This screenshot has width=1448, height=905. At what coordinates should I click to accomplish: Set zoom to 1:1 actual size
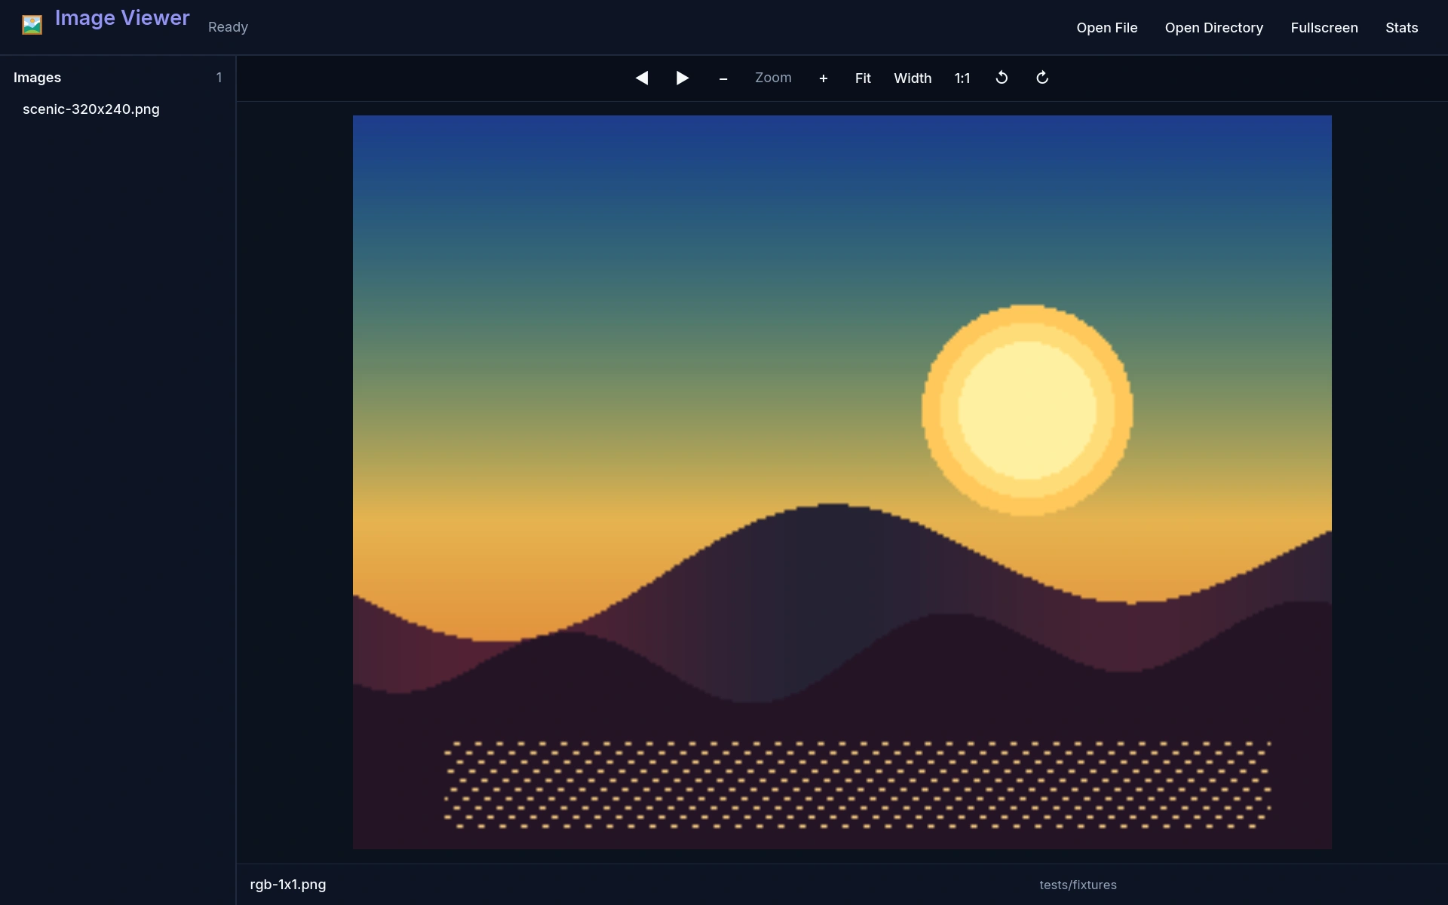pyautogui.click(x=962, y=78)
